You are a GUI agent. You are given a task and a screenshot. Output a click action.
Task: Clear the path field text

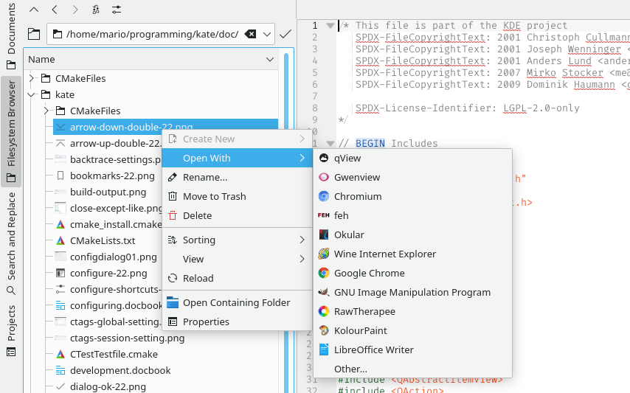pyautogui.click(x=251, y=34)
